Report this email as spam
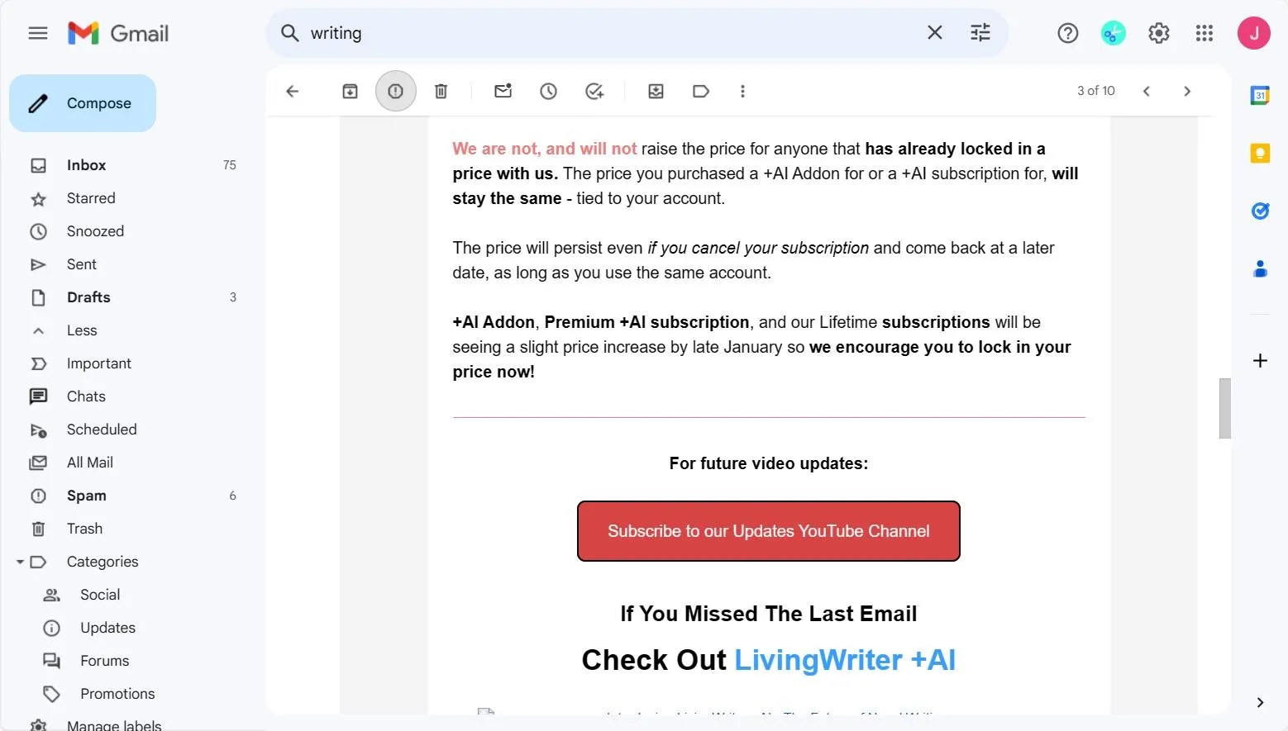 coord(395,91)
